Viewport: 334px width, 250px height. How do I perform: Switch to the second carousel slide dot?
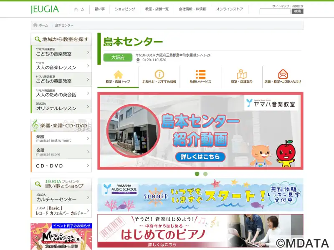click(x=205, y=174)
